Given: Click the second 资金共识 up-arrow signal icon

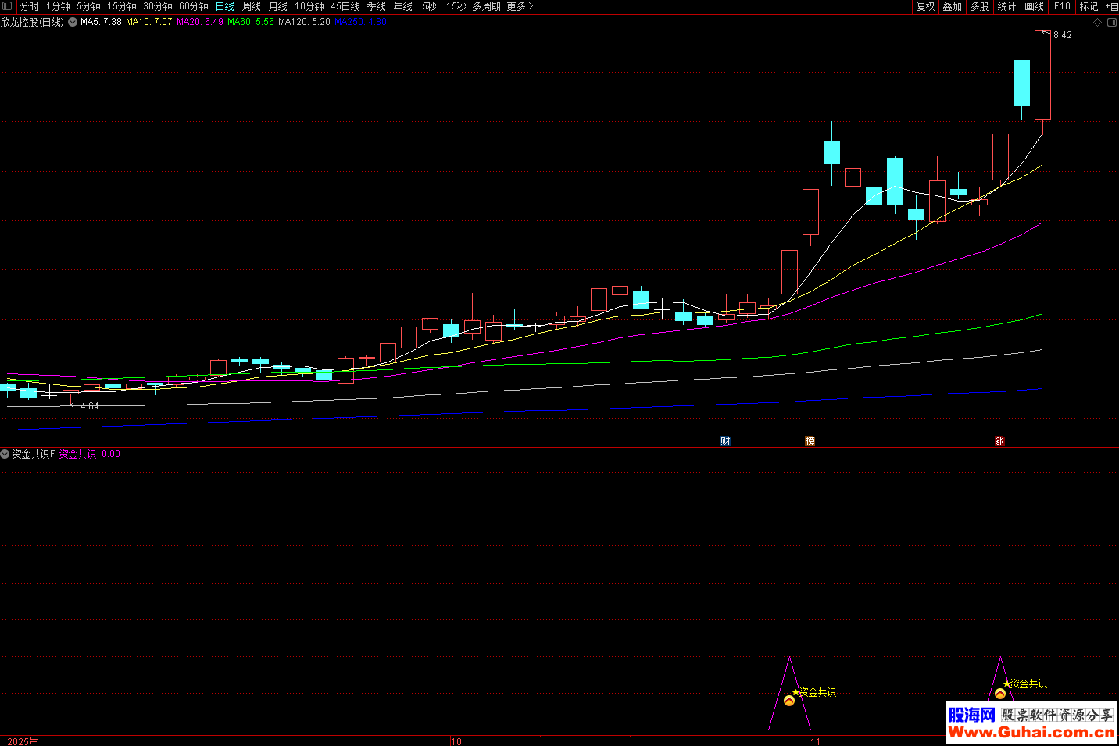Looking at the screenshot, I should point(1000,694).
